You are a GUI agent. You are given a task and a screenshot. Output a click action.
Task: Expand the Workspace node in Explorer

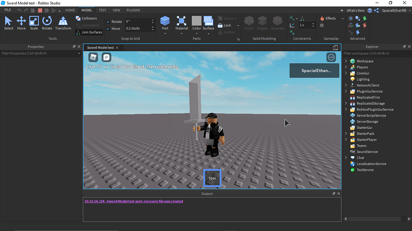346,61
